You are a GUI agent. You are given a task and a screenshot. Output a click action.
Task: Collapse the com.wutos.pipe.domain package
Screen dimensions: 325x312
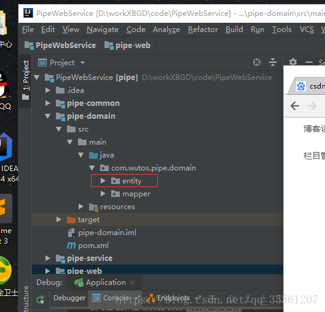tap(92, 168)
